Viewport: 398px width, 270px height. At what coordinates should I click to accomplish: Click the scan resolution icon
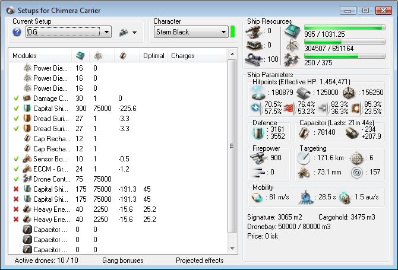304,173
